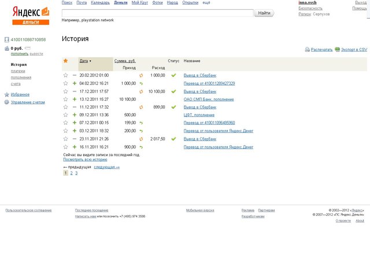Viewport: 370px width, 255px height.
Task: Go to page 2 of history
Action: click(72, 173)
